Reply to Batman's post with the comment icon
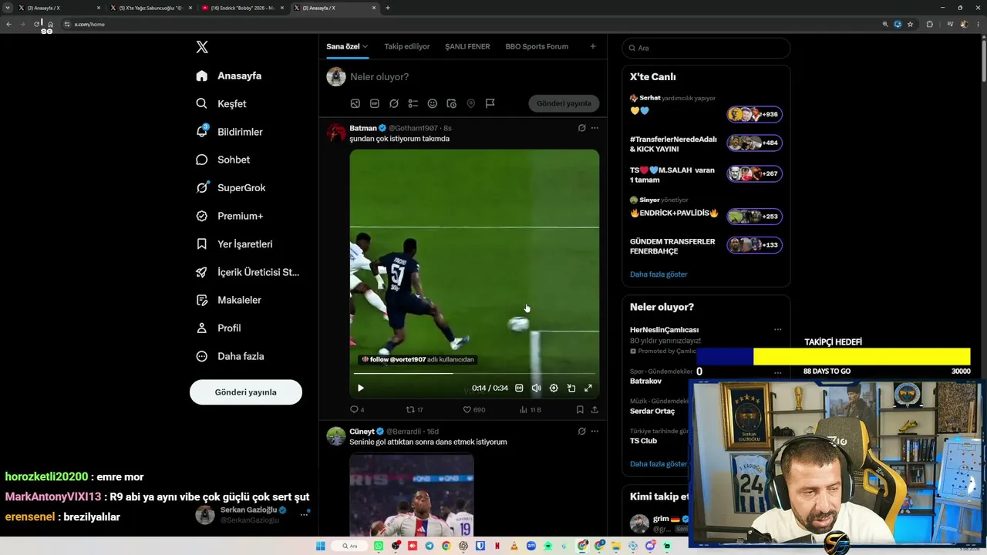This screenshot has height=555, width=987. coord(357,410)
